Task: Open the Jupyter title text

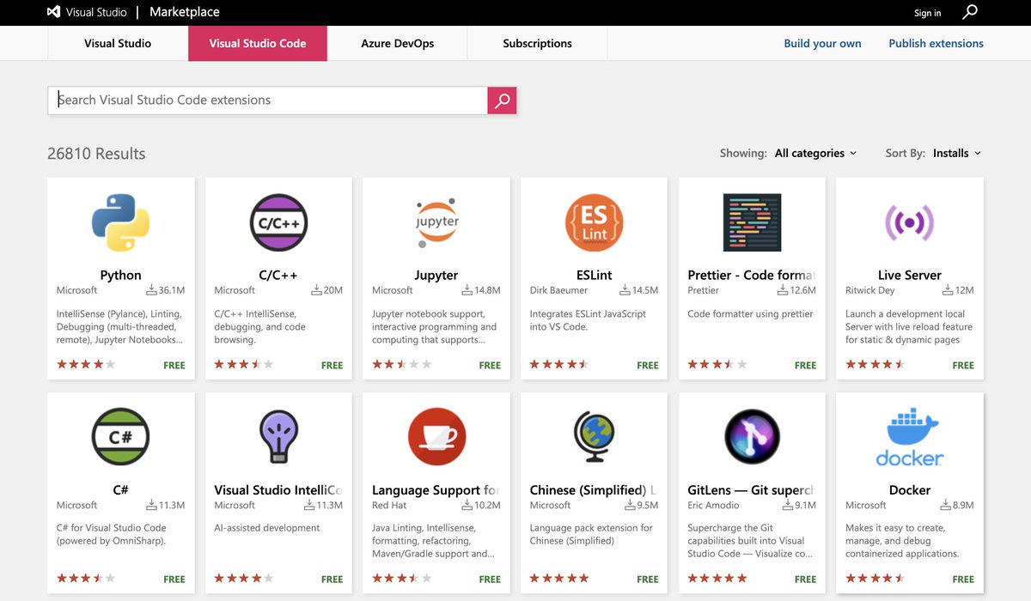Action: [x=436, y=275]
